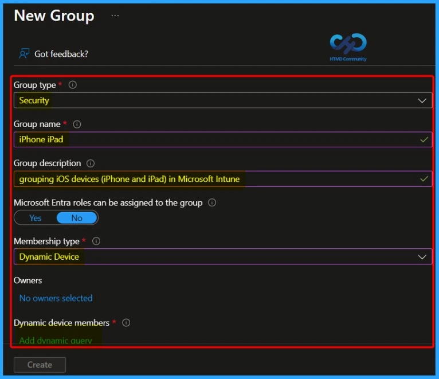This screenshot has width=439, height=379.
Task: Show info tooltip for Group description
Action: (x=91, y=163)
